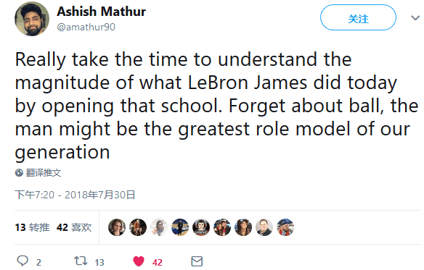Open the last liker avatar with blue cap
The width and height of the screenshot is (424, 270).
tap(285, 227)
